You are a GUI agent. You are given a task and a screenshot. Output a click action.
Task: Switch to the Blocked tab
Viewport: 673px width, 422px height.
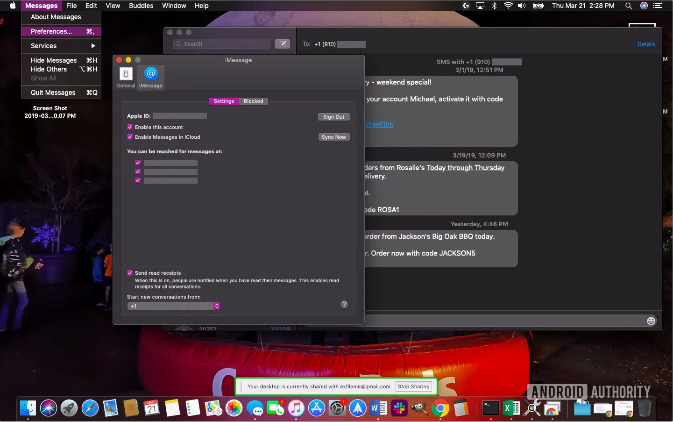pos(253,101)
